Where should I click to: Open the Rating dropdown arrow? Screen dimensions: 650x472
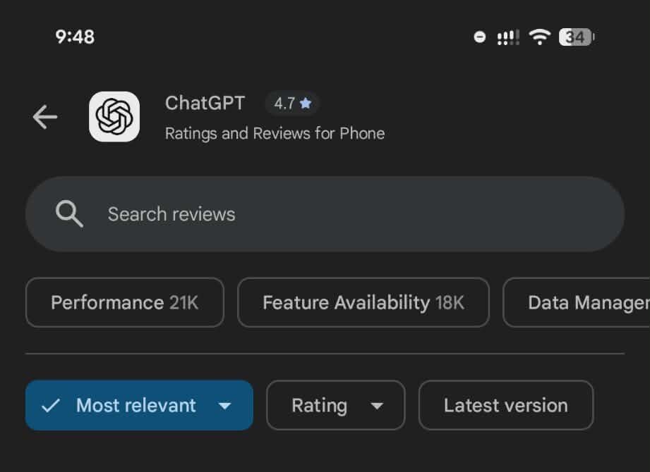point(377,406)
